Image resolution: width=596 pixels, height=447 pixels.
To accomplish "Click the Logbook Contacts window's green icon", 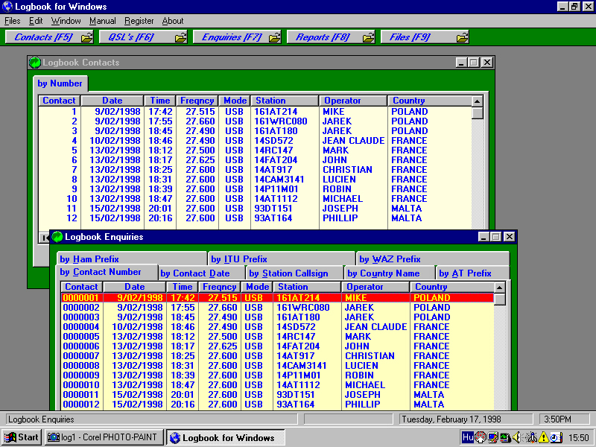I will (35, 63).
